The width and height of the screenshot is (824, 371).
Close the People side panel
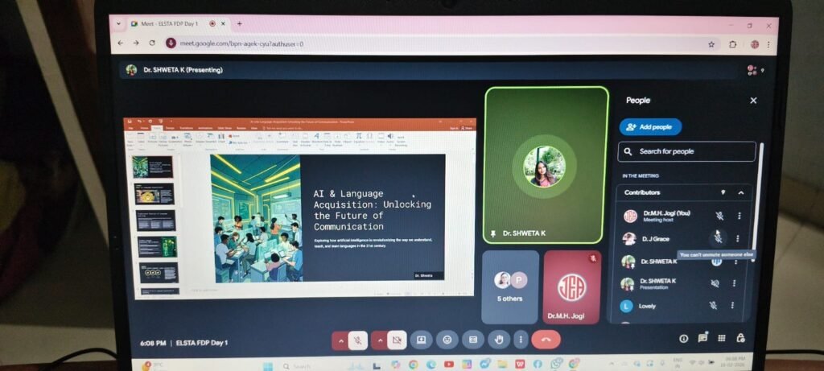click(753, 101)
